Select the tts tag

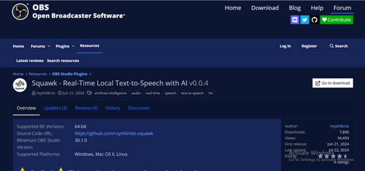[211, 93]
